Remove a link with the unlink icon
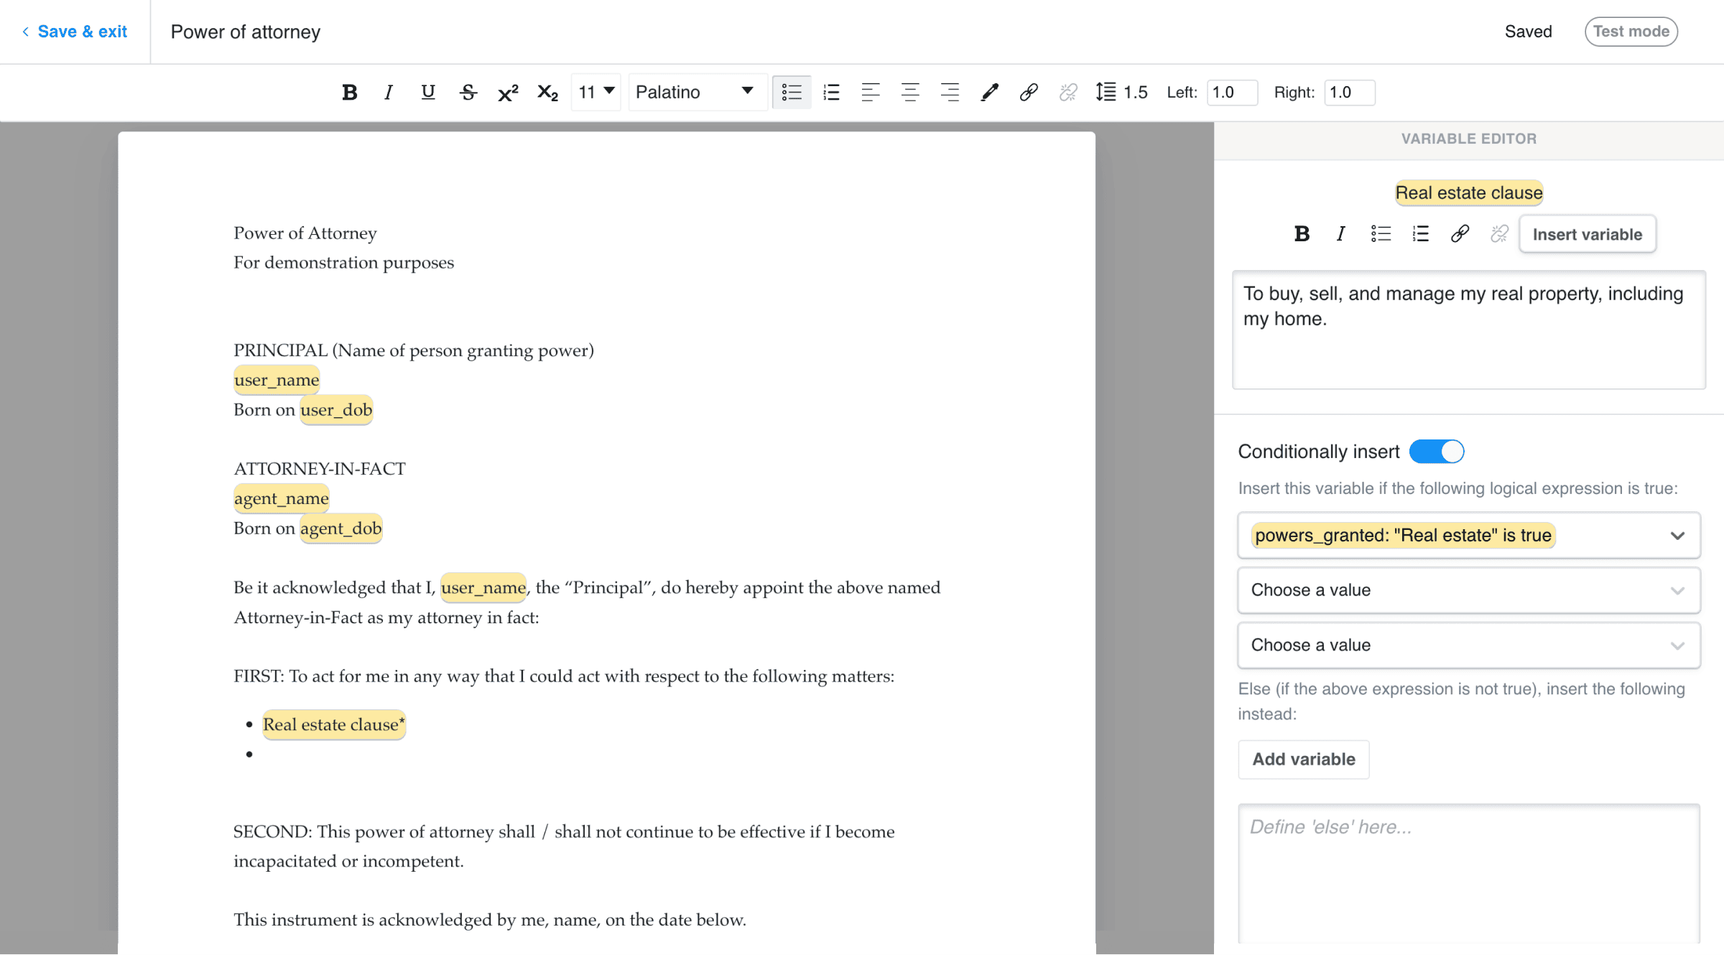This screenshot has width=1724, height=955. coord(1067,92)
